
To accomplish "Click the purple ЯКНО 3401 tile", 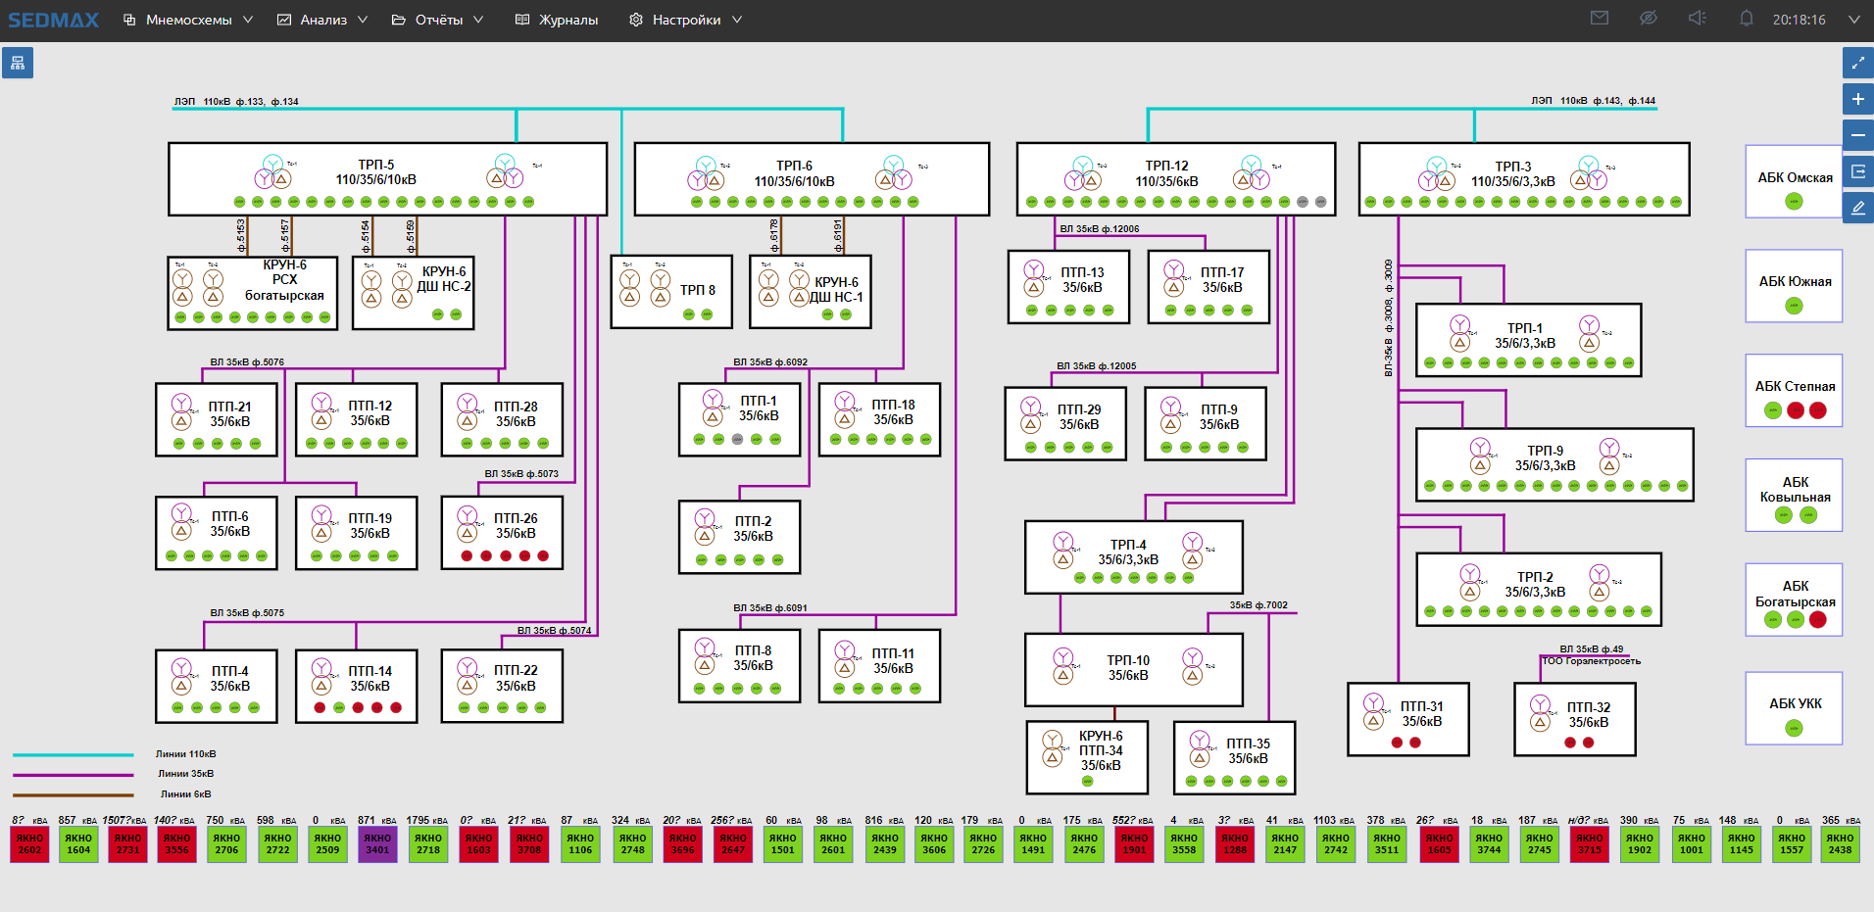I will [x=377, y=844].
